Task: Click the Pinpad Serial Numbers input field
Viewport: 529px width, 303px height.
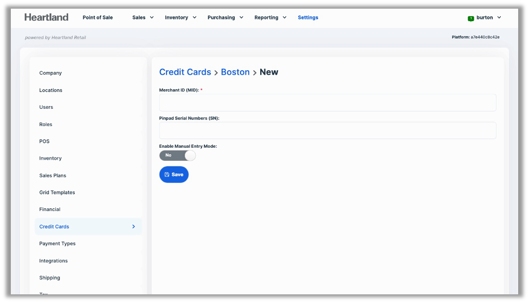Action: pyautogui.click(x=327, y=130)
